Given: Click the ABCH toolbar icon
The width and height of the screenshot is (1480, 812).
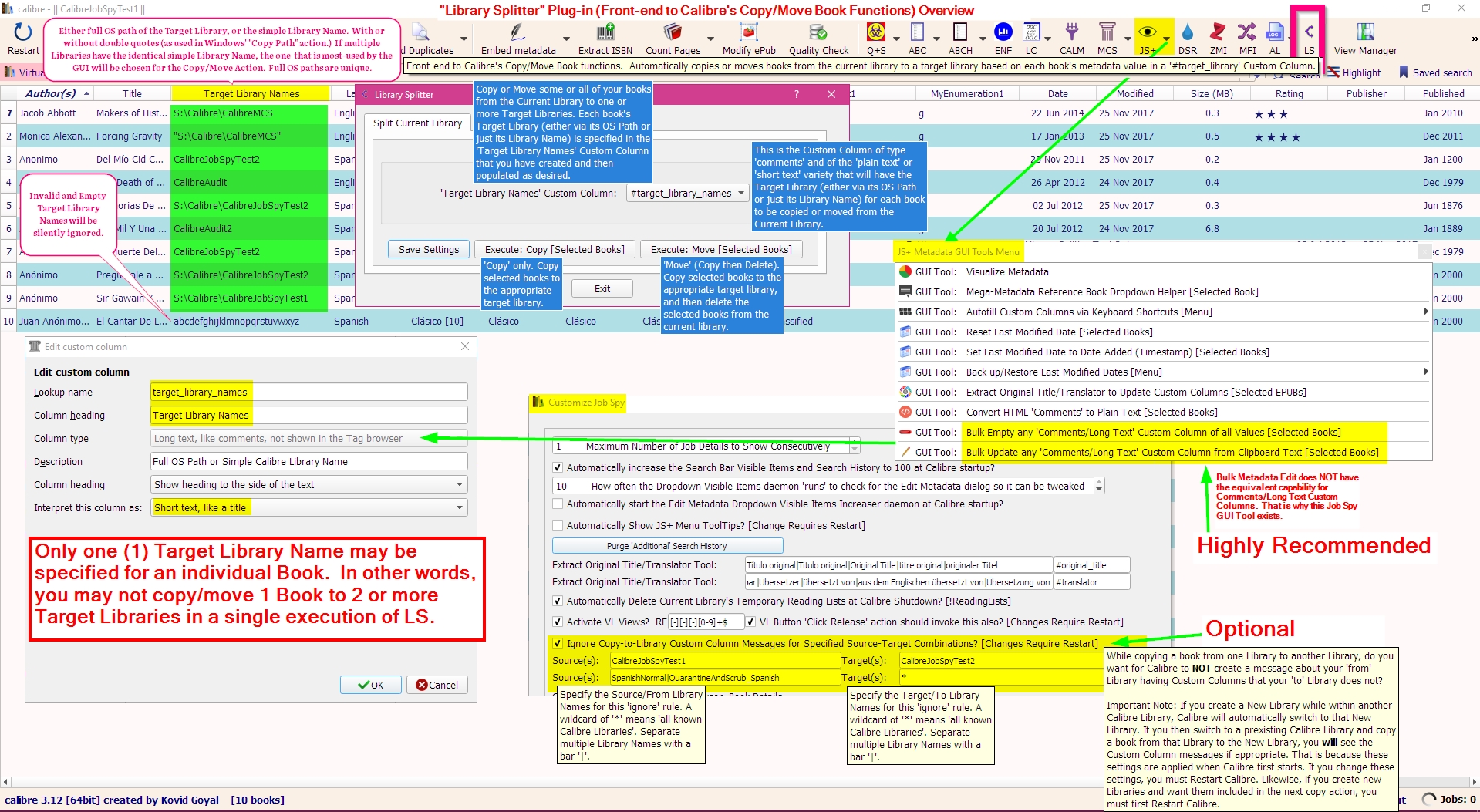Looking at the screenshot, I should point(960,32).
